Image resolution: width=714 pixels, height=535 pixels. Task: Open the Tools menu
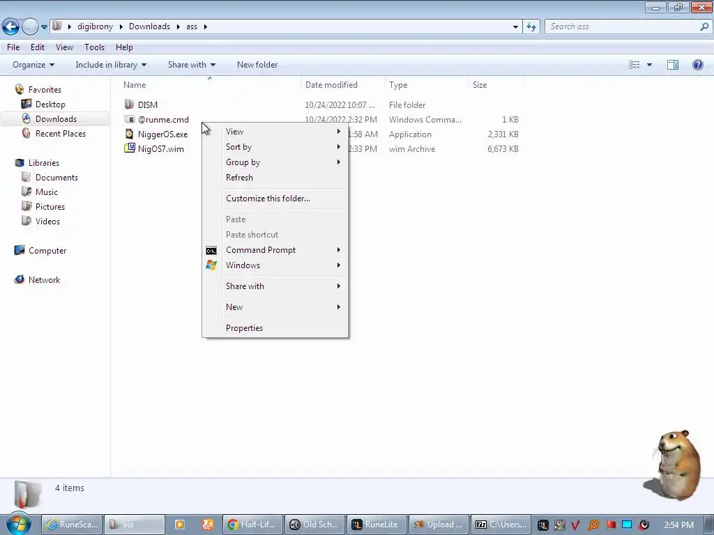coord(94,47)
